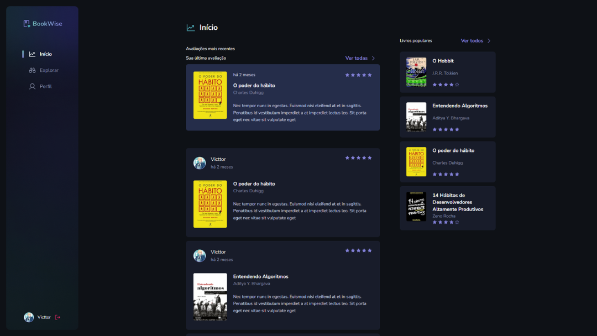Image resolution: width=597 pixels, height=336 pixels.
Task: Click the Livros populares label
Action: [416, 41]
